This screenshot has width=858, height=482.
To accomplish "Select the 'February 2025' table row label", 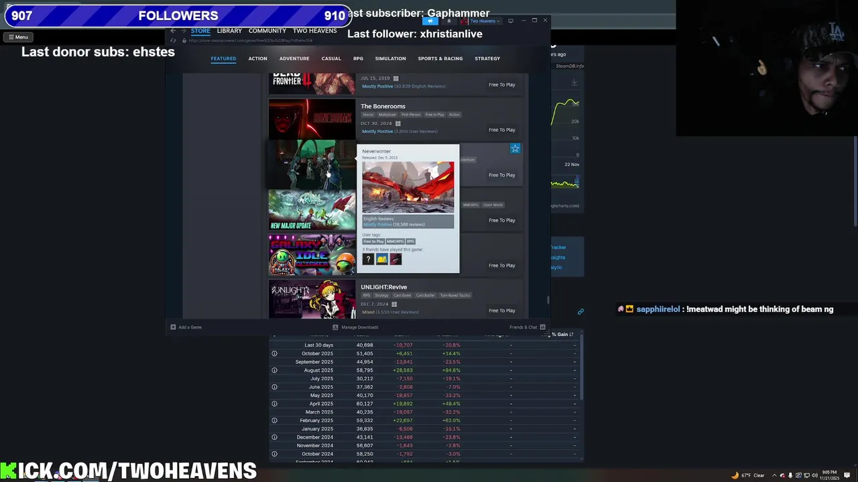I will (x=316, y=420).
